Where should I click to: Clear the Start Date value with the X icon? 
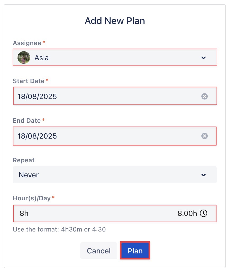[204, 96]
